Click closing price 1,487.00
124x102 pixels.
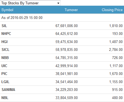[x=116, y=42]
